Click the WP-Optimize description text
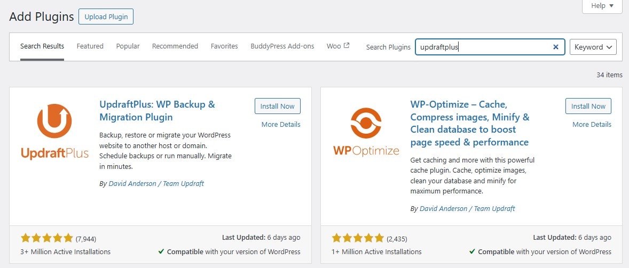This screenshot has width=629, height=268. point(473,176)
